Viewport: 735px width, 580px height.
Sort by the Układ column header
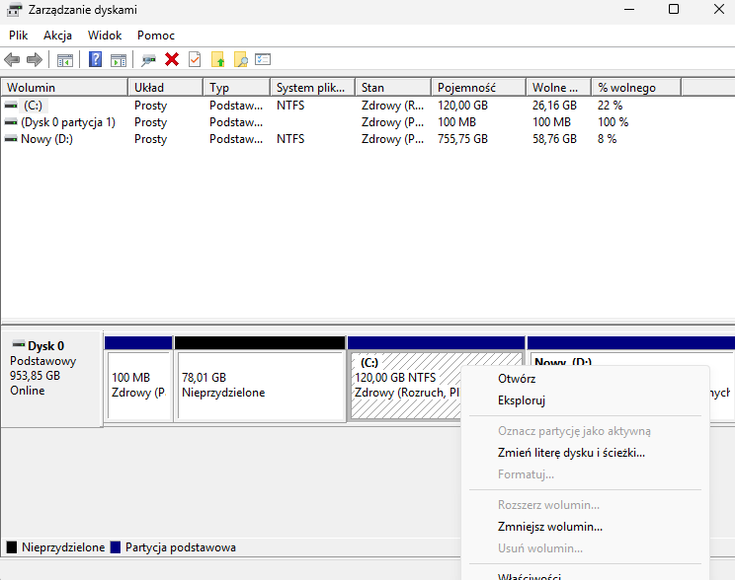coord(165,88)
